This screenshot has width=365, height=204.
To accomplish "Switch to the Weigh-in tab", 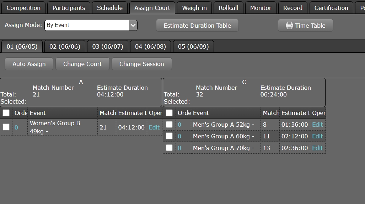I will coord(194,8).
